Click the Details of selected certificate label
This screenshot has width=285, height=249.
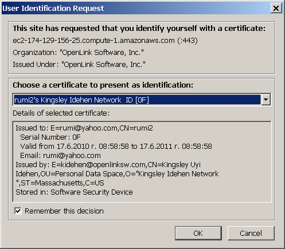[x=61, y=113]
